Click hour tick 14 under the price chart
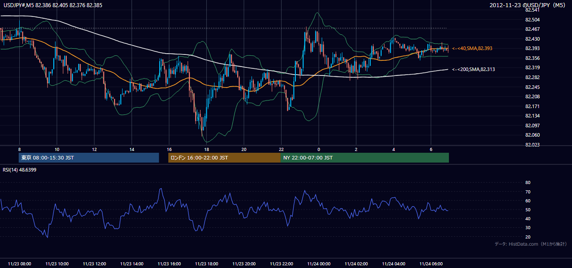Viewport: 572px width, 268px height. click(132, 149)
